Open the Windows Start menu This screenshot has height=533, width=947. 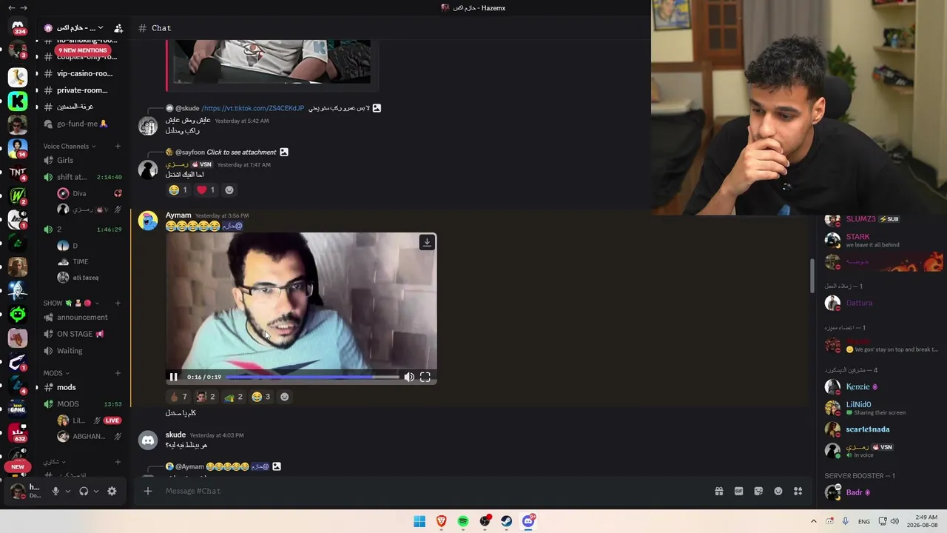[419, 521]
